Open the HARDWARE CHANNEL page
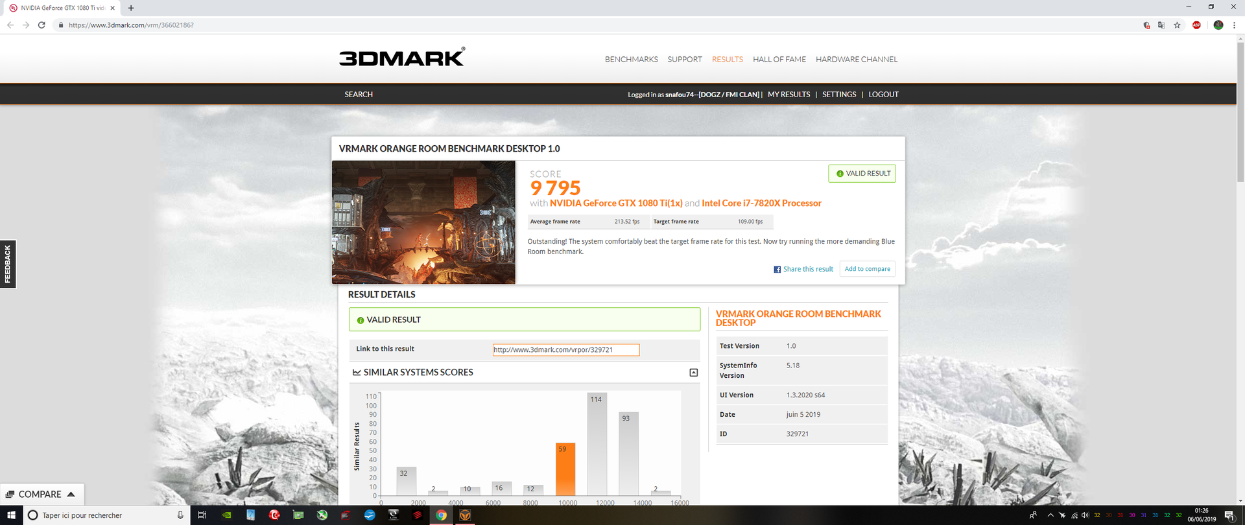 click(856, 60)
